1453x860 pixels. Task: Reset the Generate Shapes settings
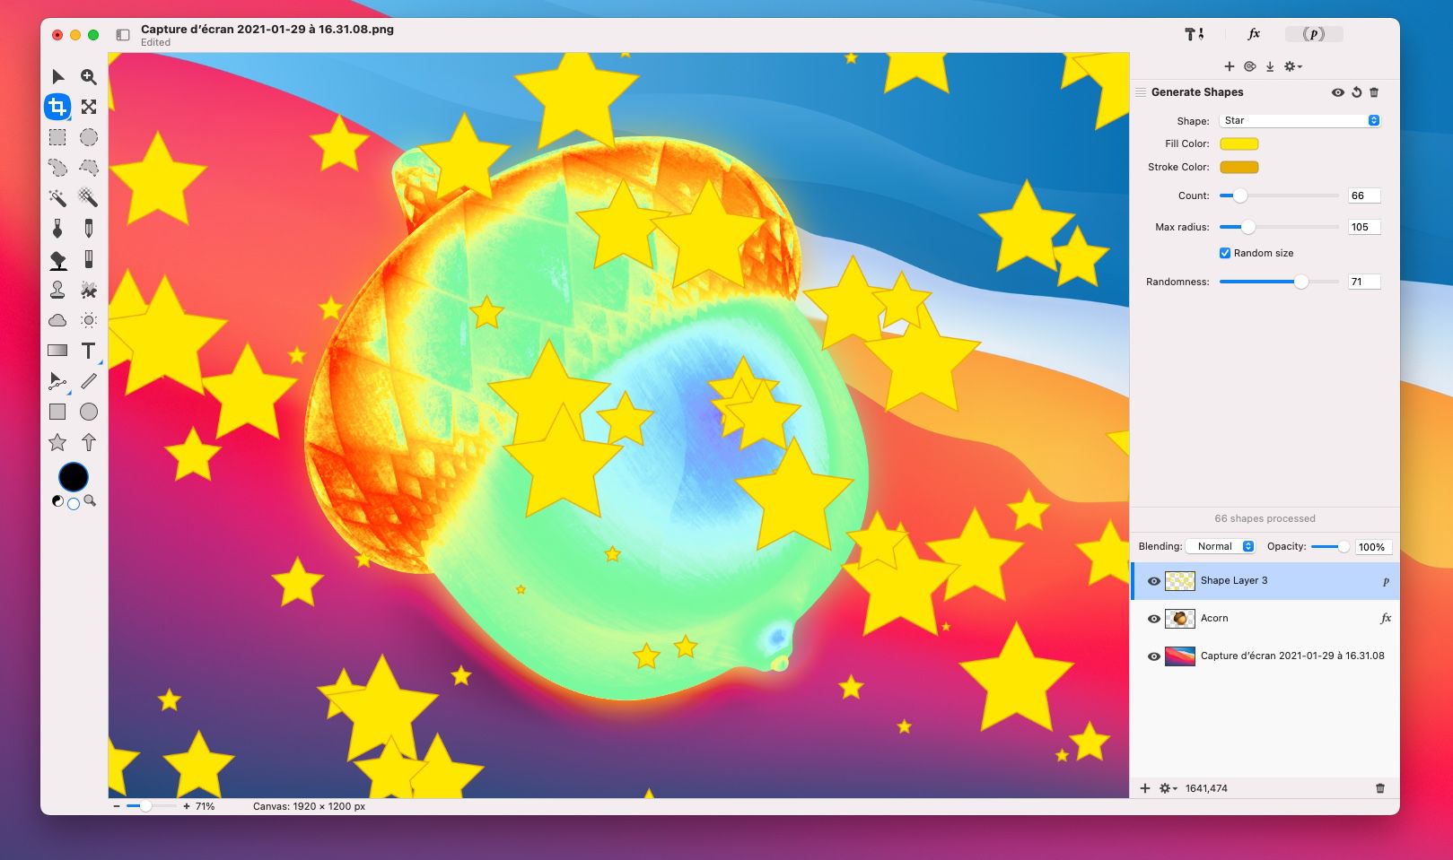coord(1356,92)
